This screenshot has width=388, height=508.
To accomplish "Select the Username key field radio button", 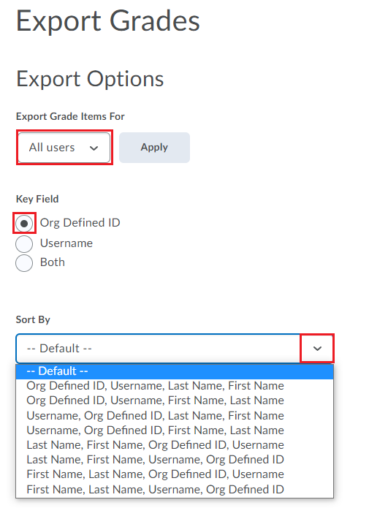I will pos(24,244).
